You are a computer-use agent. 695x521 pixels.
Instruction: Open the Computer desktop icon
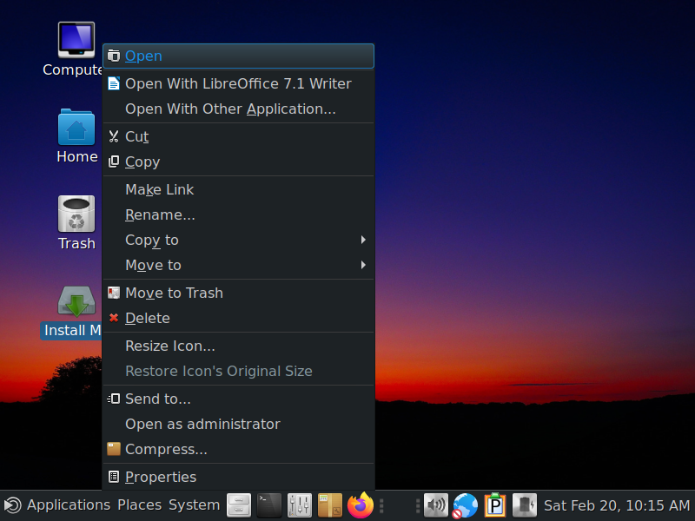pyautogui.click(x=76, y=40)
